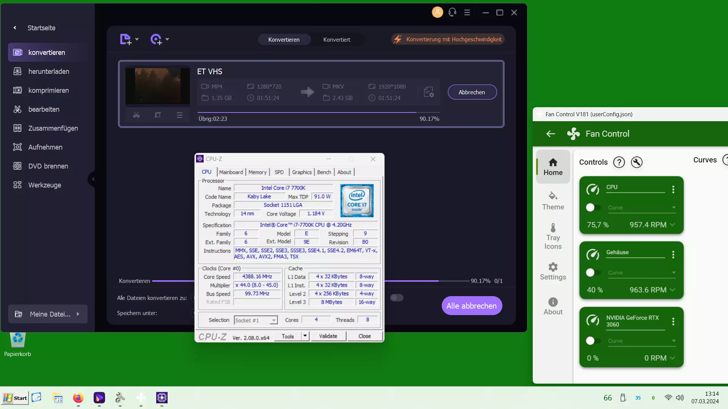This screenshot has width=728, height=409.
Task: Click Konvertierung mit Hochgeschwindigkeit button
Action: coord(448,39)
